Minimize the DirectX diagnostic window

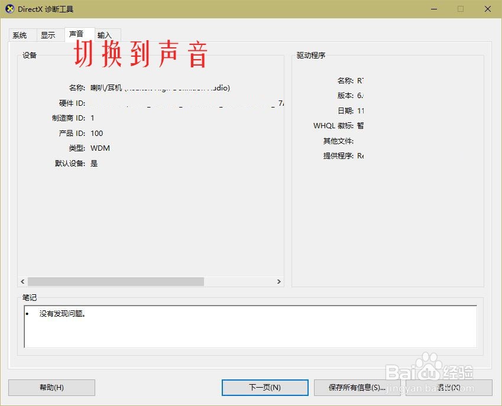[x=433, y=9]
